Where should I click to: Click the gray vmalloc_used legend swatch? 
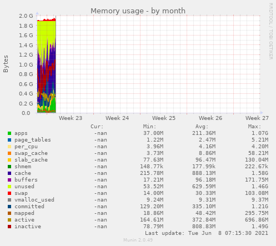point(9,200)
